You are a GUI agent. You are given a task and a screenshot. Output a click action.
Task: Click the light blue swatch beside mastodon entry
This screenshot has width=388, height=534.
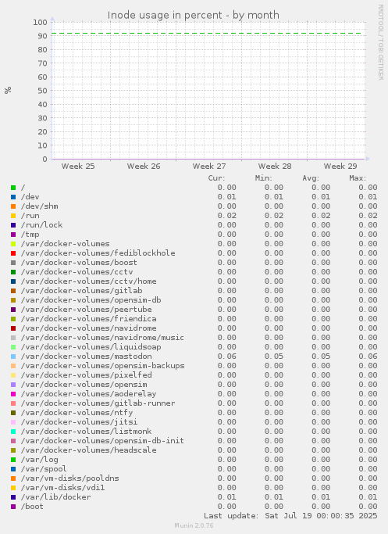pyautogui.click(x=13, y=357)
